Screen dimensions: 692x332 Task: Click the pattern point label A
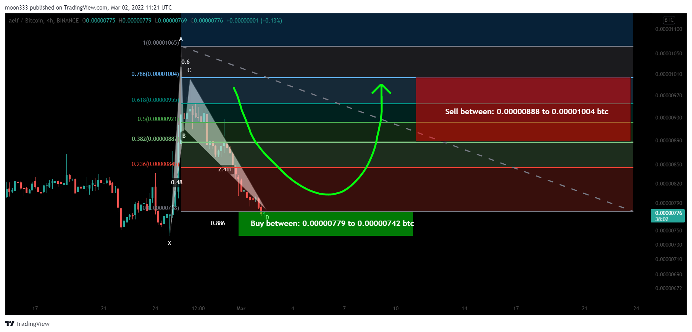pyautogui.click(x=181, y=39)
